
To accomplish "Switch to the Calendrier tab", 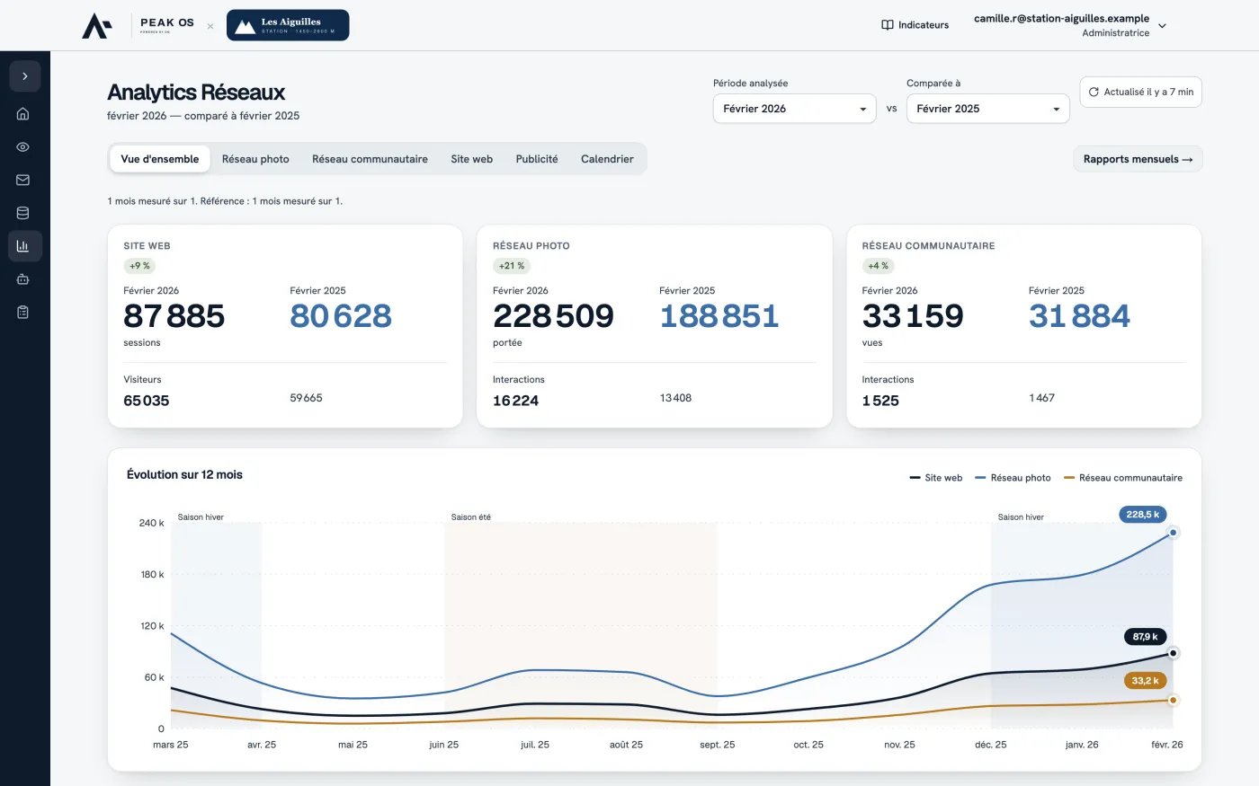I will click(x=607, y=159).
